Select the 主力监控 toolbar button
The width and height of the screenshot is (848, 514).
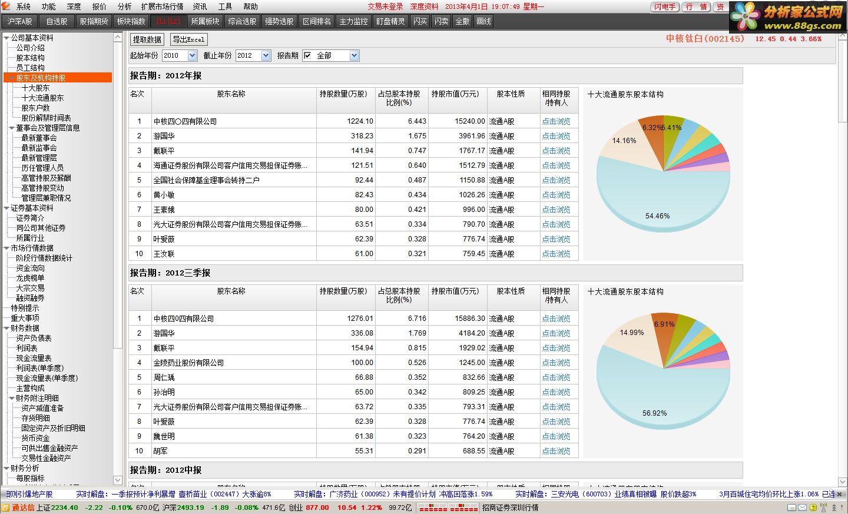[354, 21]
